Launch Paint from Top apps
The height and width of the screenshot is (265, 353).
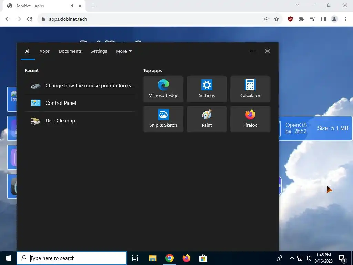point(207,119)
